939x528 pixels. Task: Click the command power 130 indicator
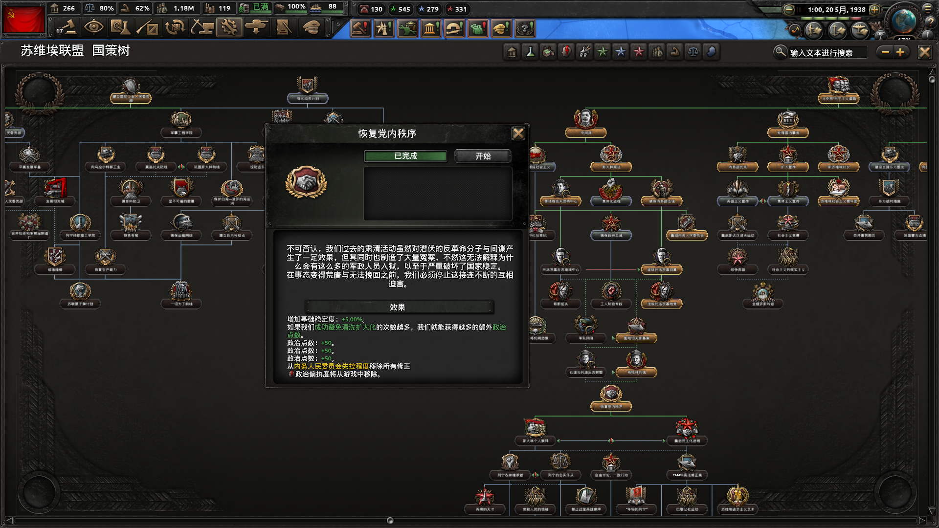(371, 9)
